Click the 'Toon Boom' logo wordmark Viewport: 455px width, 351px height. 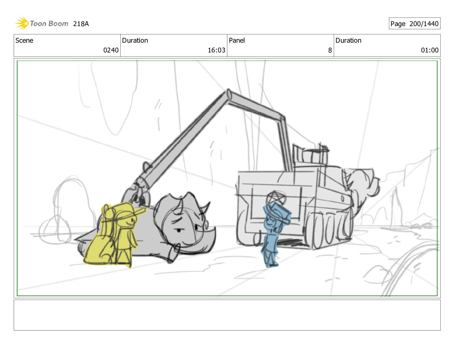[x=49, y=24]
